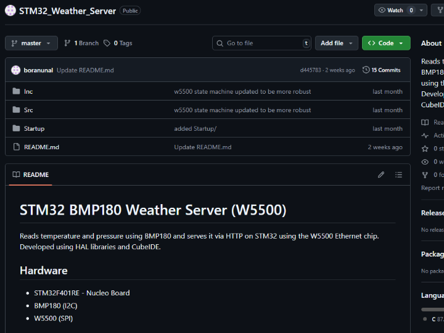Open the STM32_Weather_Server repository title link
The image size is (444, 333).
click(67, 11)
